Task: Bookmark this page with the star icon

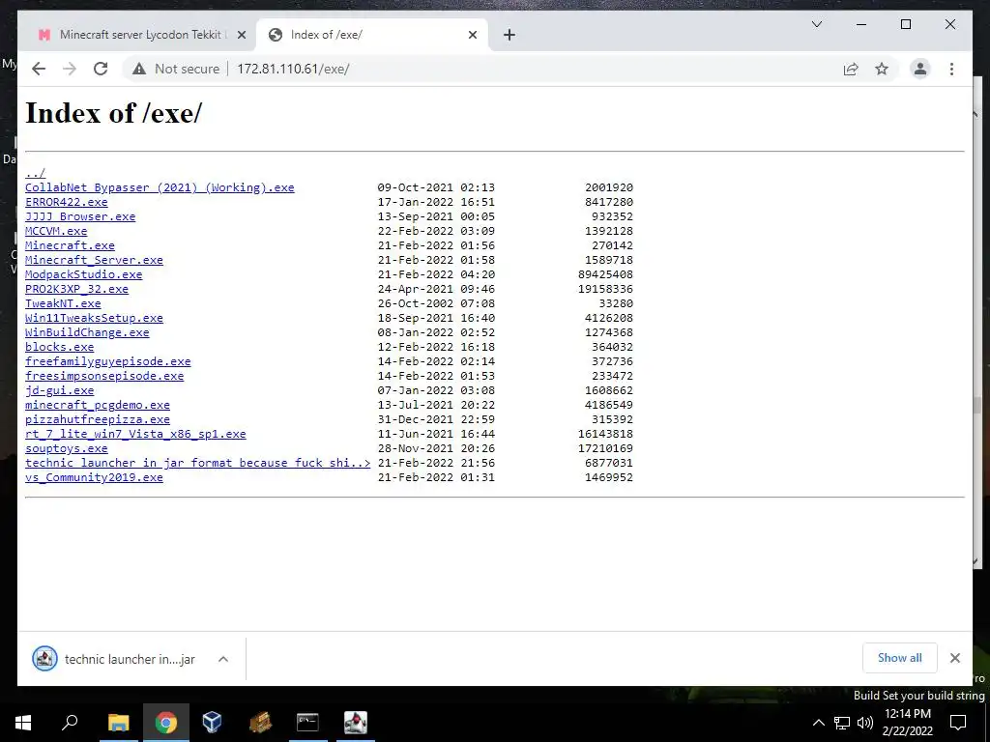Action: [x=882, y=69]
